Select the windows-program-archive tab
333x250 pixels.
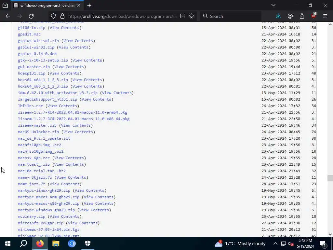[x=47, y=6]
